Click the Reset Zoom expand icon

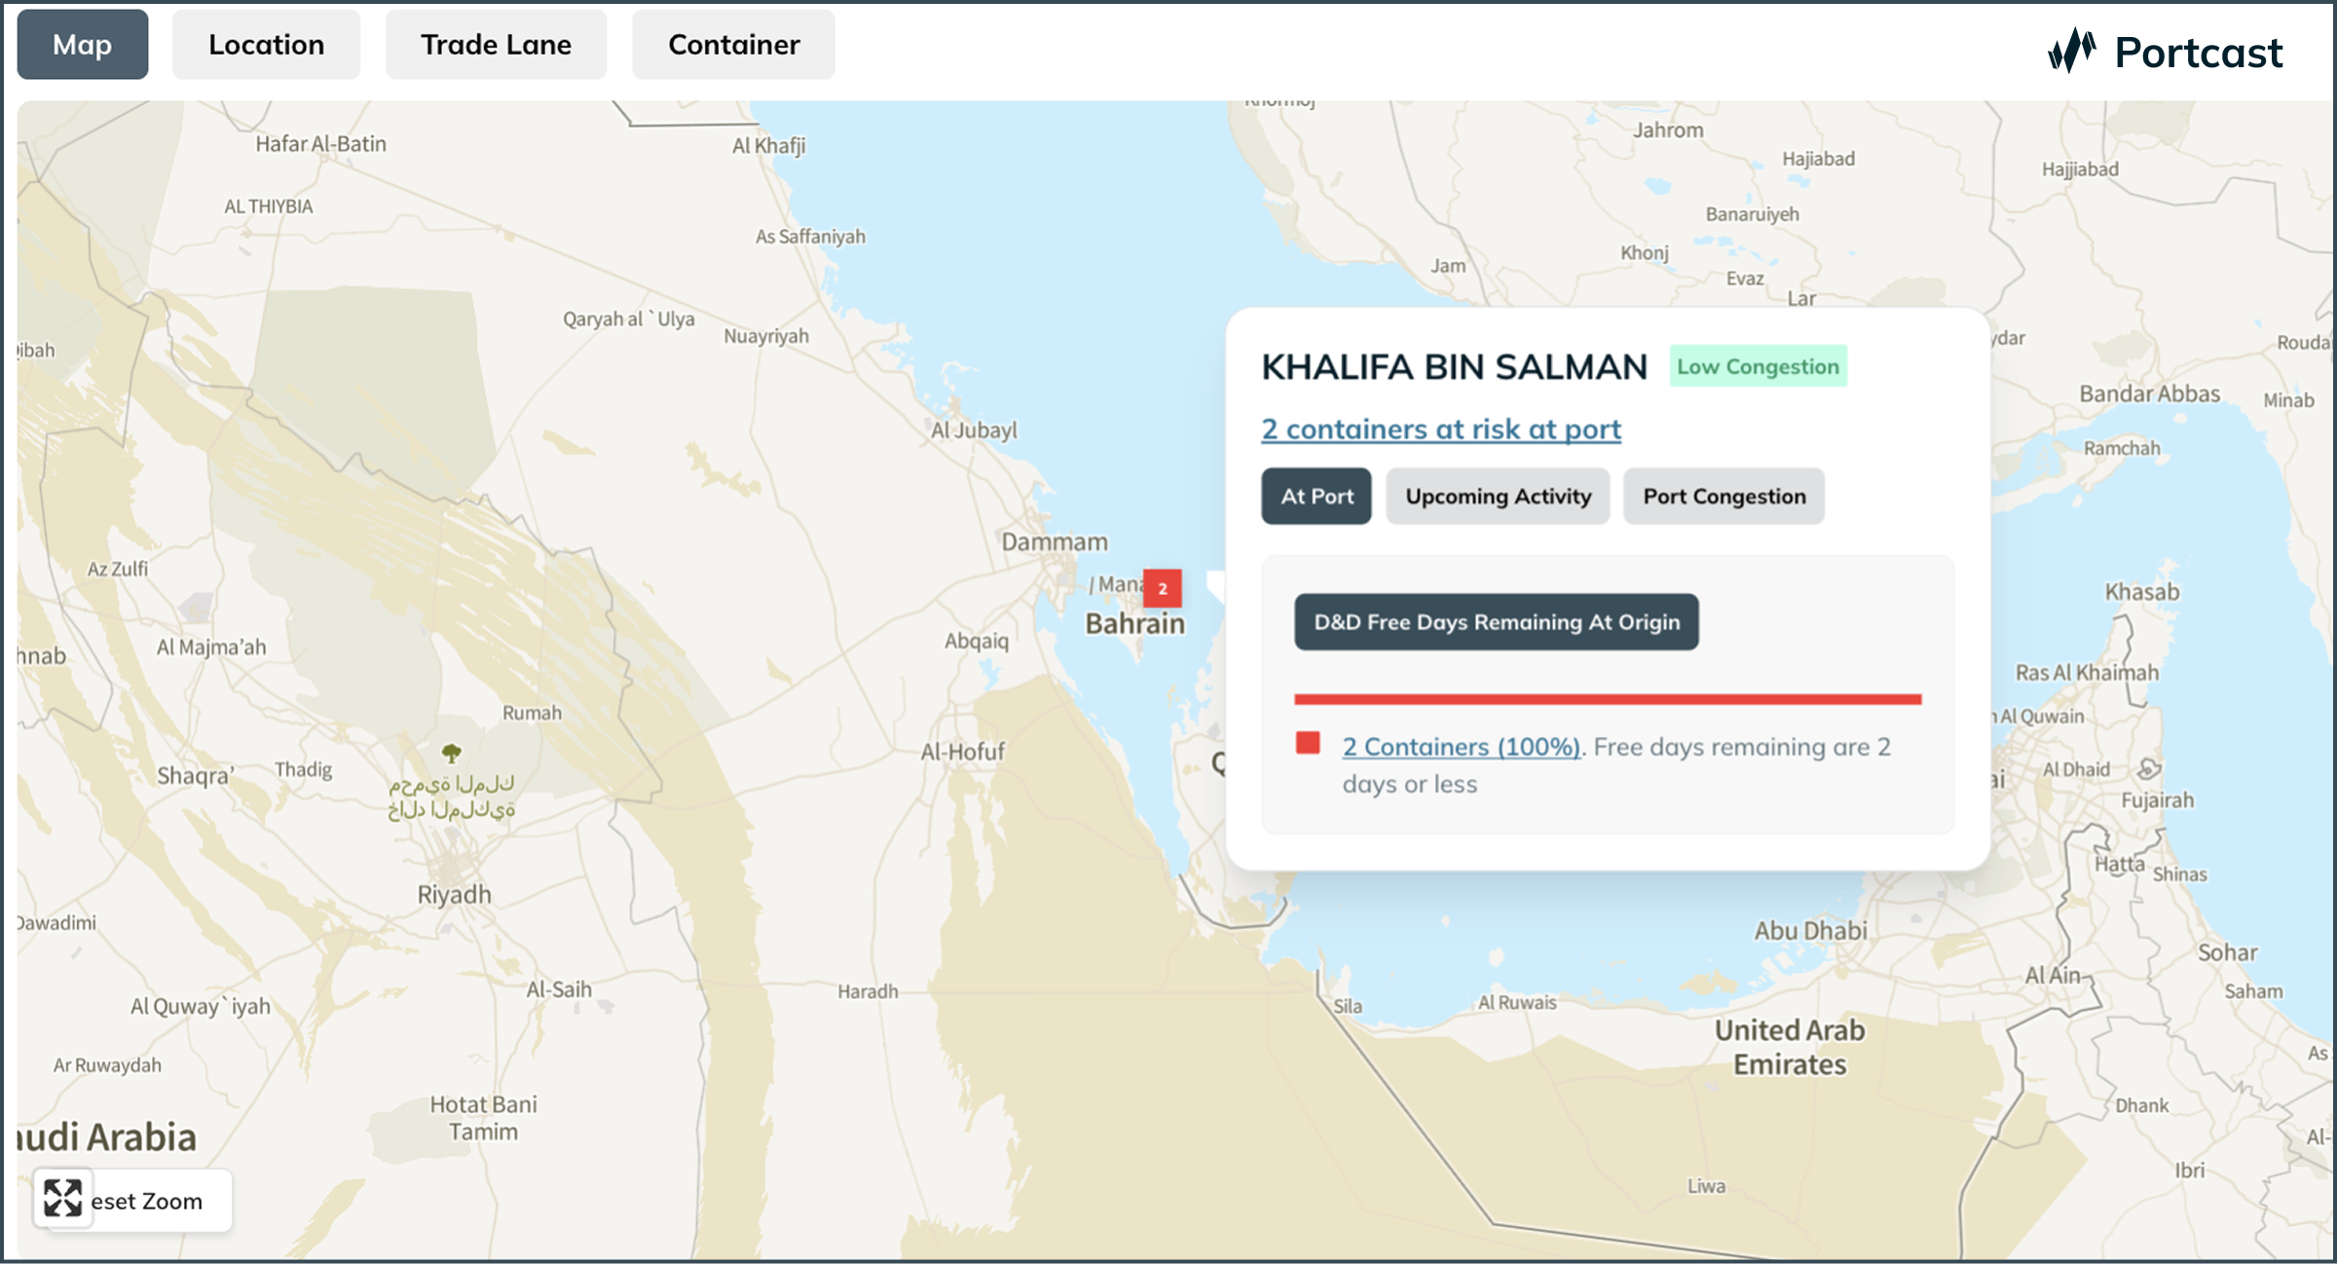coord(62,1198)
